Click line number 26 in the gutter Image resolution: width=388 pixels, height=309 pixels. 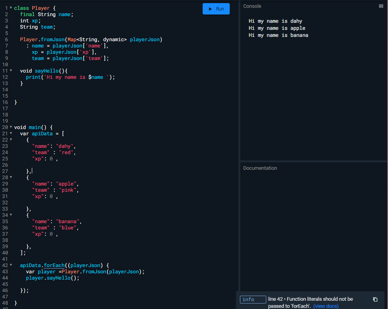(5, 165)
